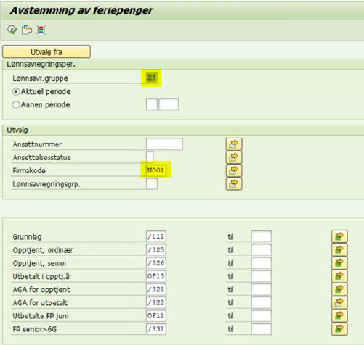Click the Grunnlag field with /111
Screen dimensions: 364x345
(156, 236)
